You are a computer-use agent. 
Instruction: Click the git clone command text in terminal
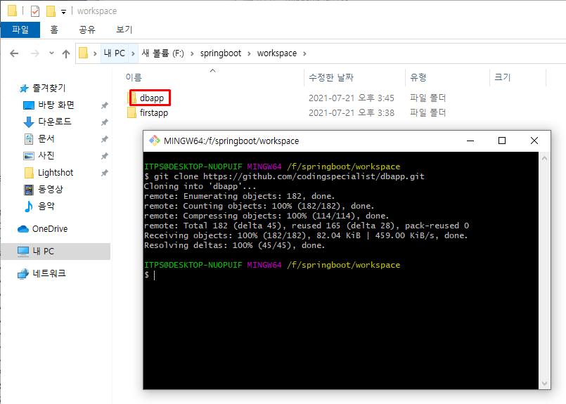(x=289, y=176)
